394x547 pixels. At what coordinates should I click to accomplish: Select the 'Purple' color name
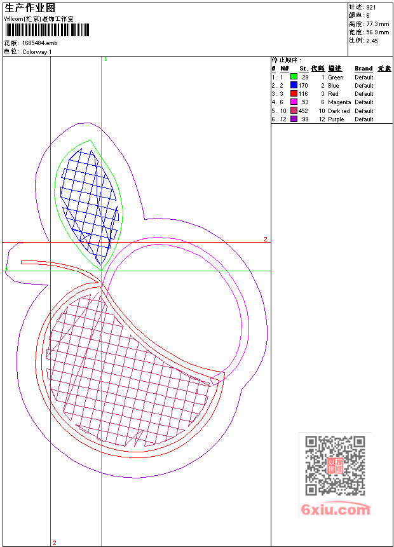(x=336, y=119)
